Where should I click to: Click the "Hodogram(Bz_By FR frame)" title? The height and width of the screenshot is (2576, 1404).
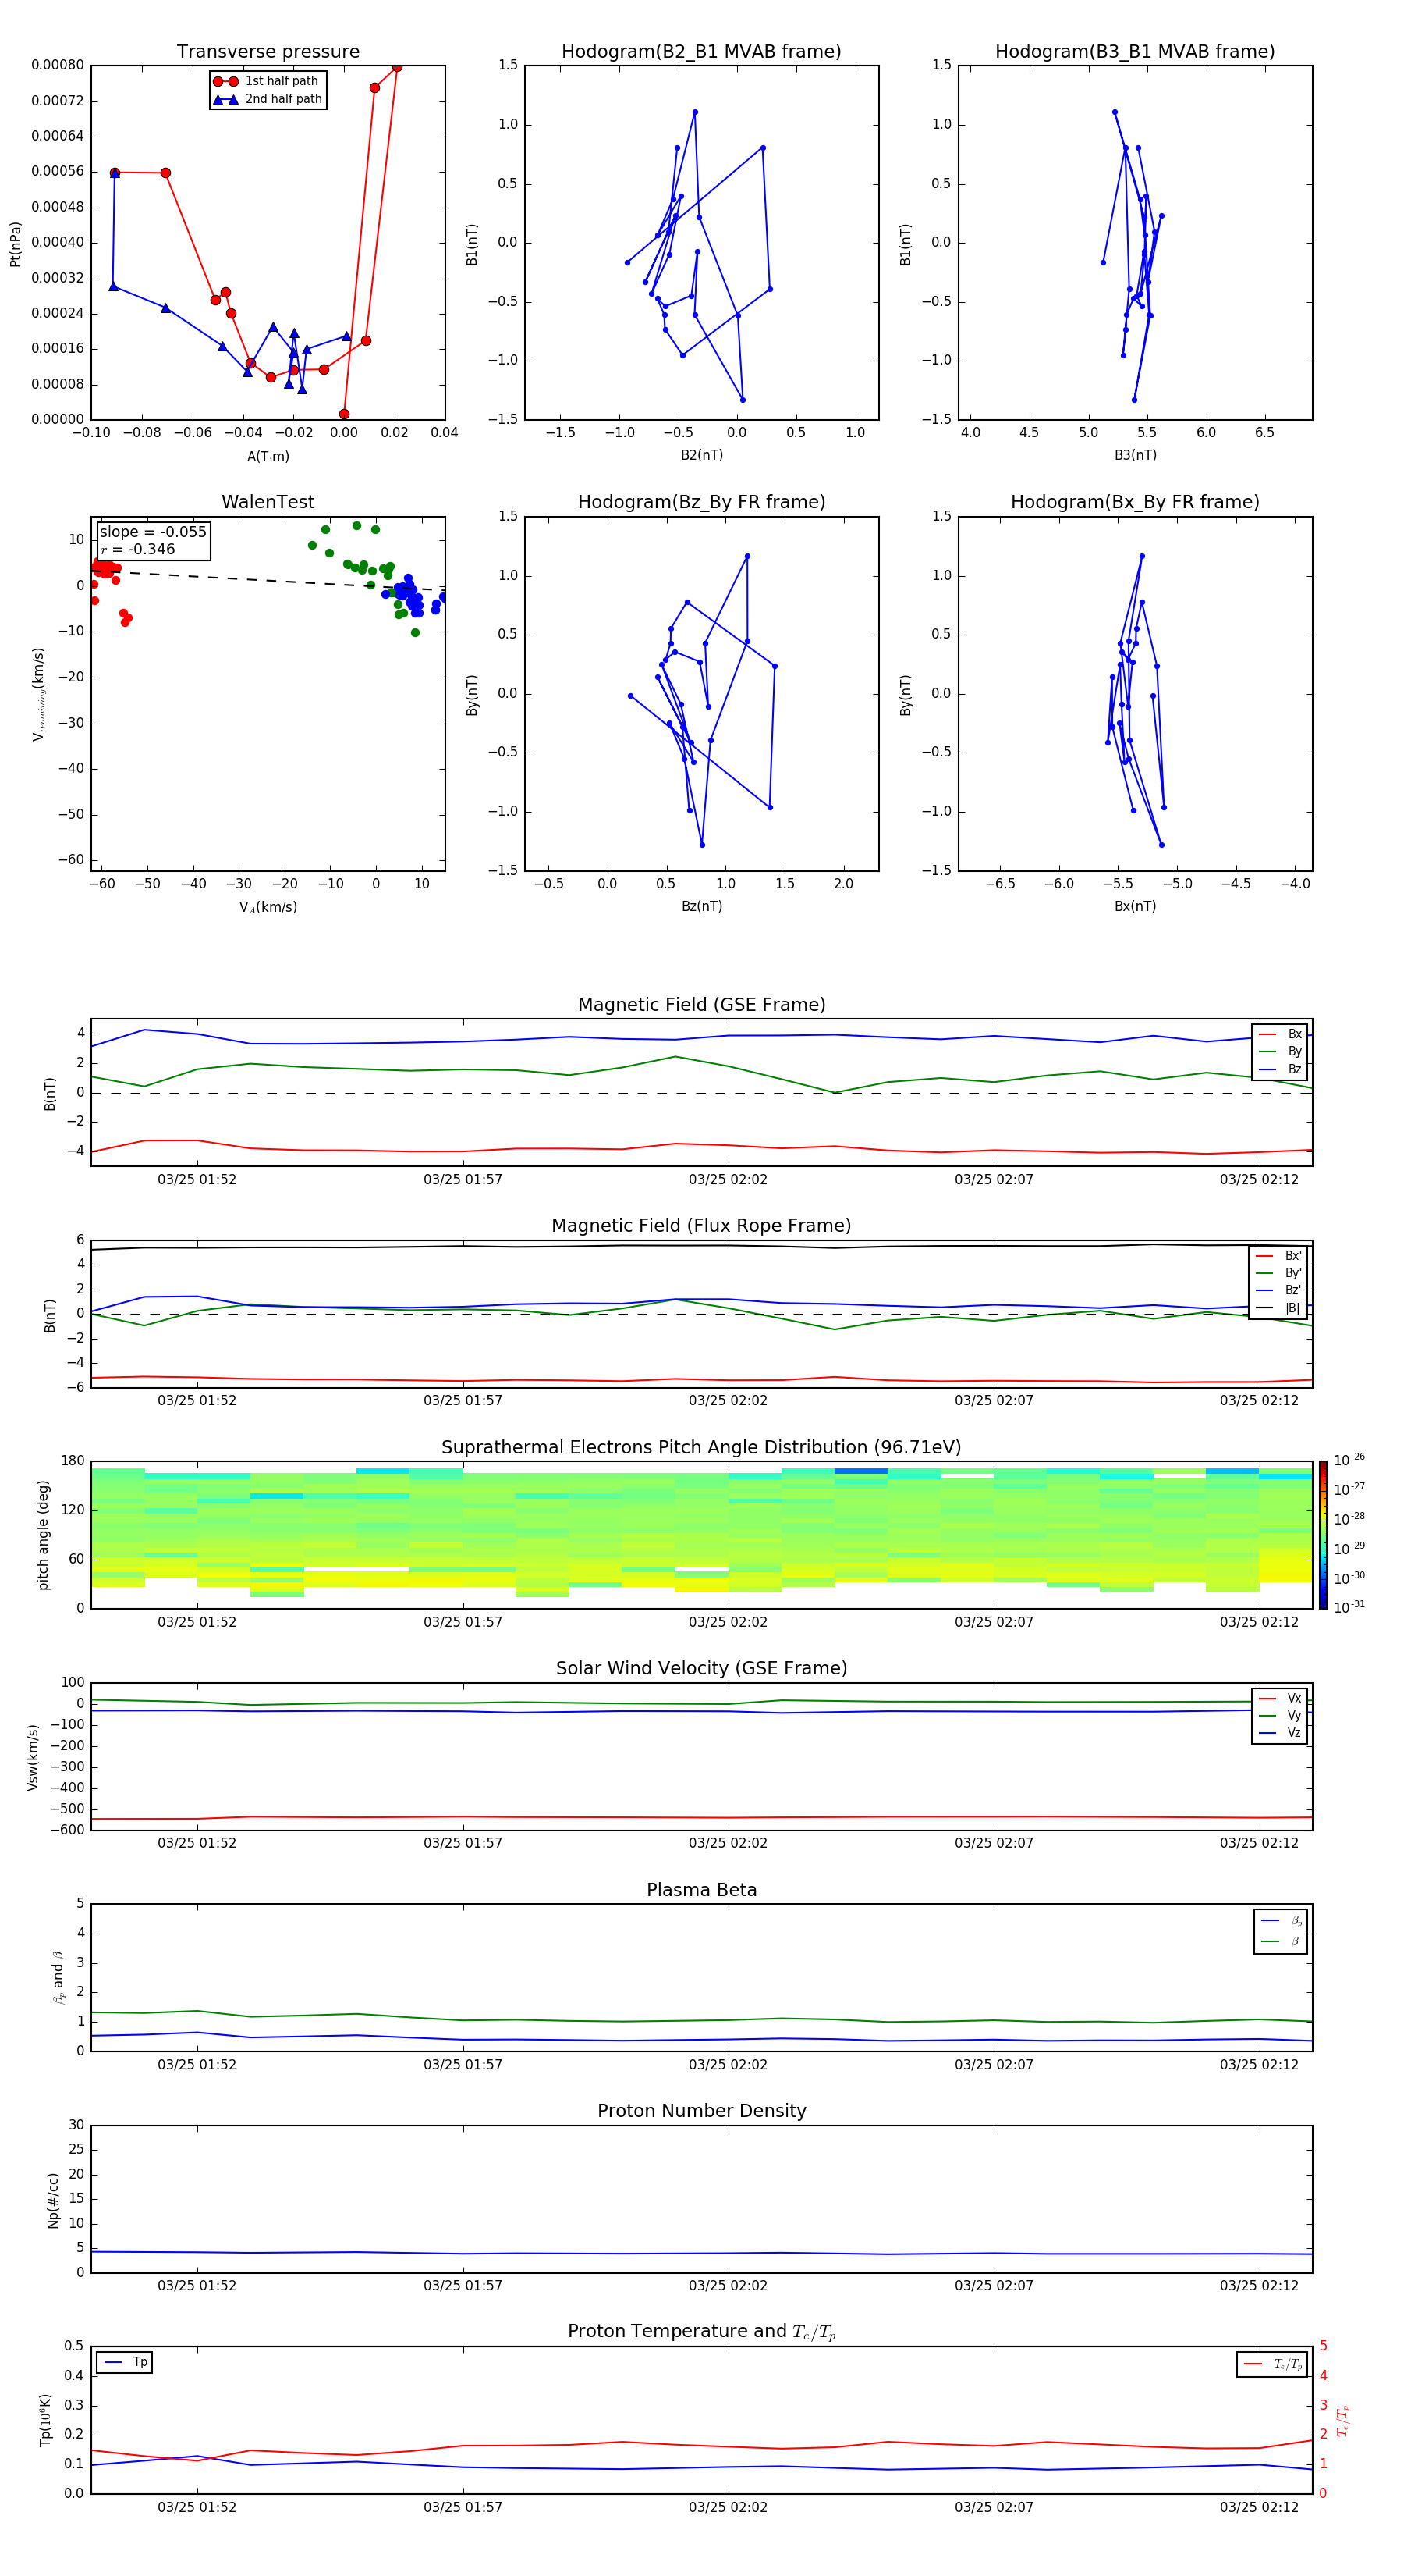[x=701, y=502]
